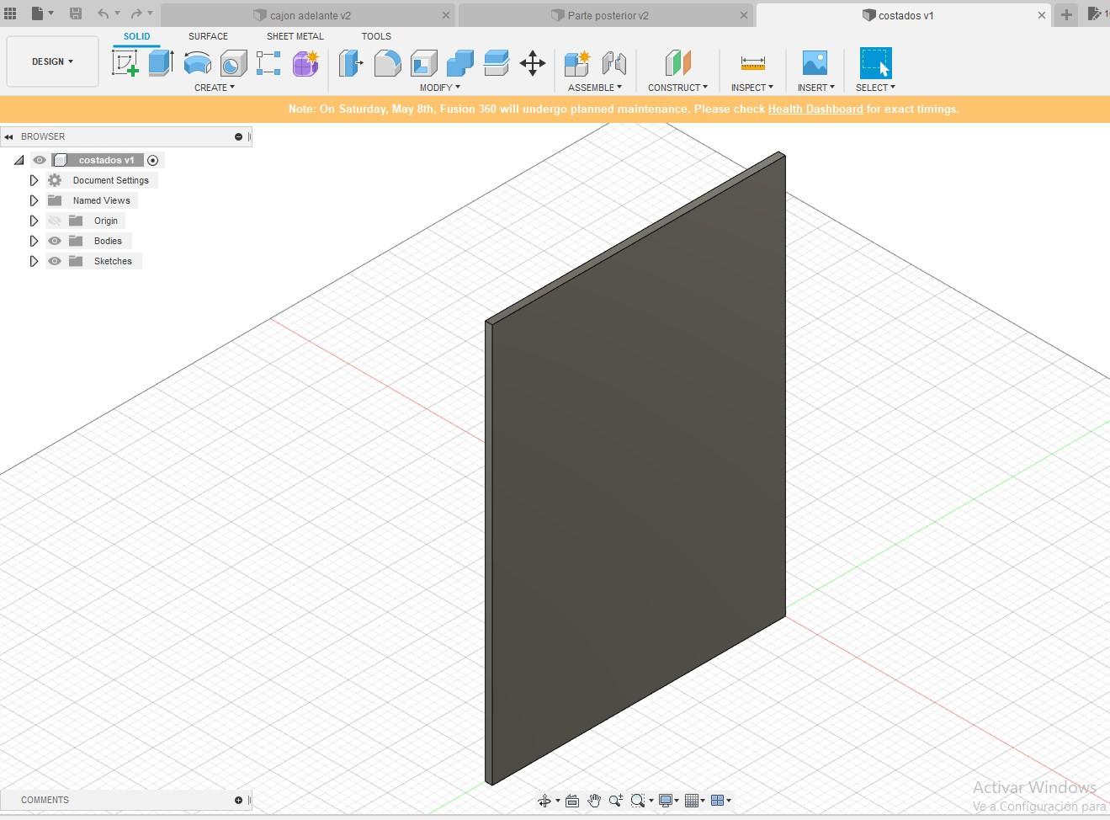
Task: Select the Create Sketch tool
Action: [125, 63]
